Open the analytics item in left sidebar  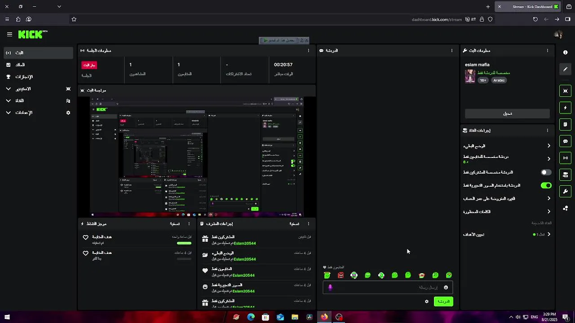[38, 65]
